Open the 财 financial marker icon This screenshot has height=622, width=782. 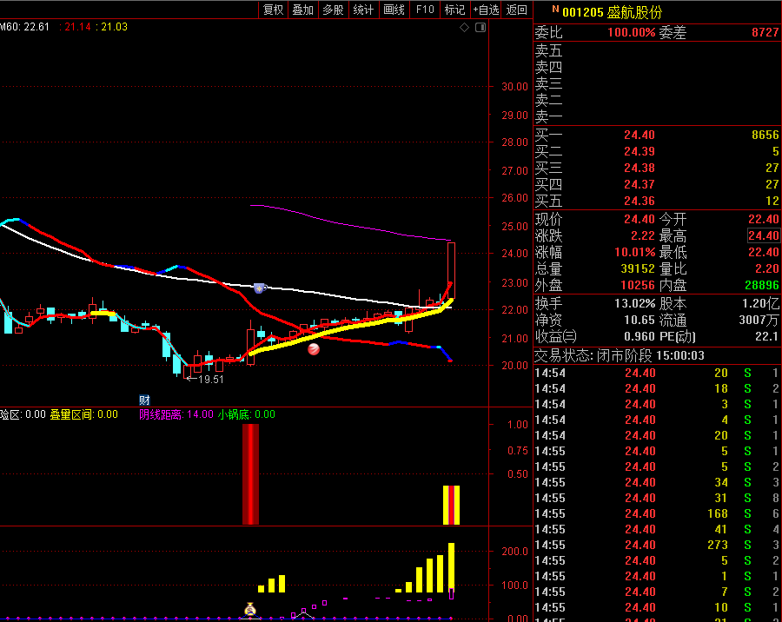[x=144, y=400]
